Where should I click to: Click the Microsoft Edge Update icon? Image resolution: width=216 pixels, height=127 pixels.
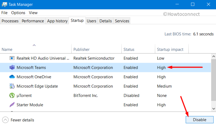pyautogui.click(x=12, y=86)
